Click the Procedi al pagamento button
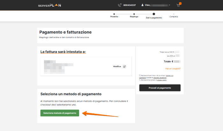Viewport: 223px width, 131px height. tap(160, 88)
